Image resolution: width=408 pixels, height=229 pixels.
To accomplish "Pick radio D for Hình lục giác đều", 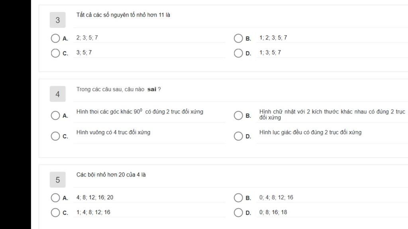I will pos(238,136).
